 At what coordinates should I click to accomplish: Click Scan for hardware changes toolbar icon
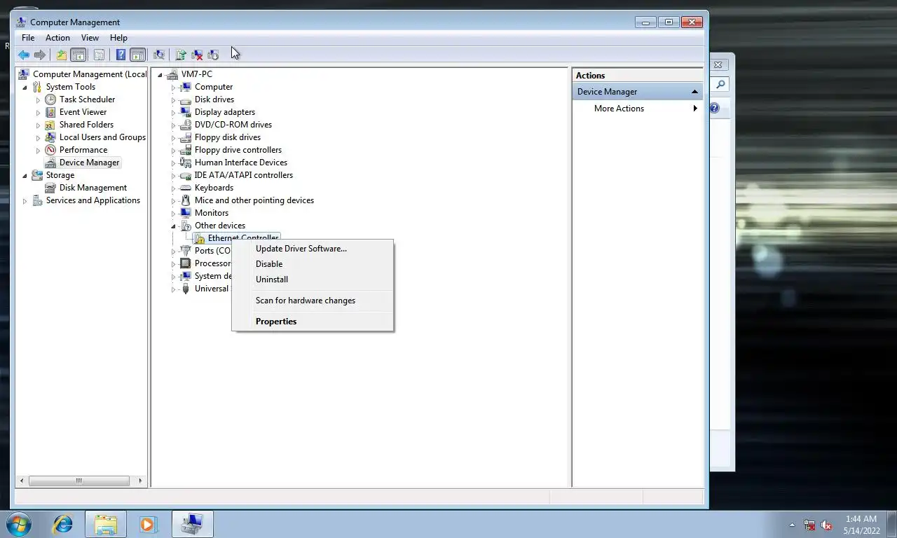[x=159, y=55]
